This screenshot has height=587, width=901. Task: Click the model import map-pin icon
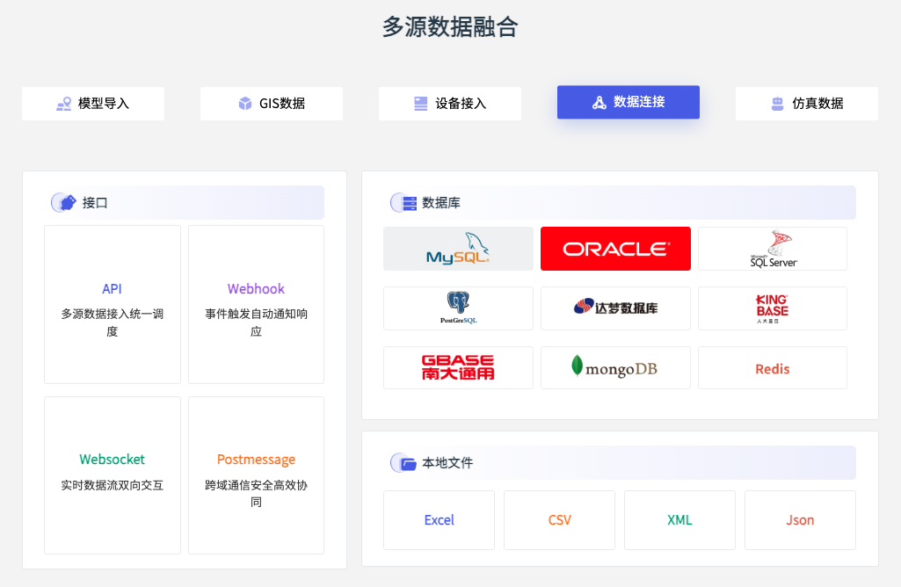(64, 104)
